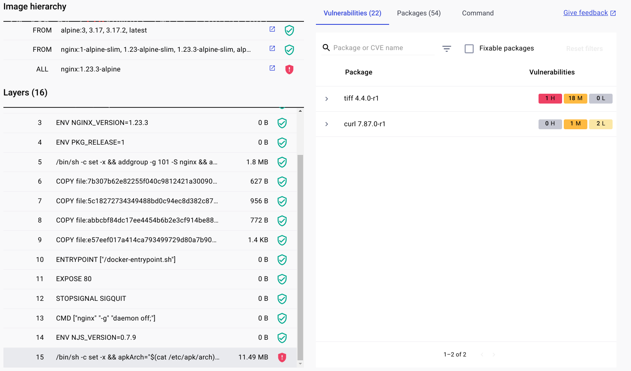The image size is (631, 371).
Task: Select COPY file:7b307b62e82255 layer
Action: tap(150, 181)
